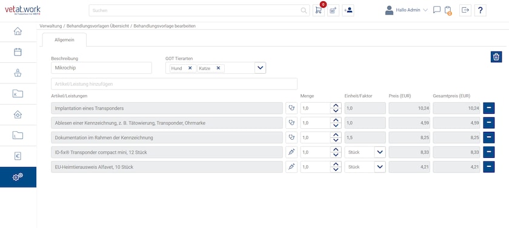Viewport: 509px width, 228px height.
Task: Go to home in the sidebar
Action: [x=18, y=31]
